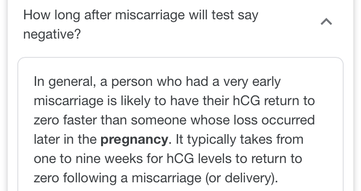Click the word 'negative?' in the question
This screenshot has width=361, height=191.
click(x=52, y=34)
